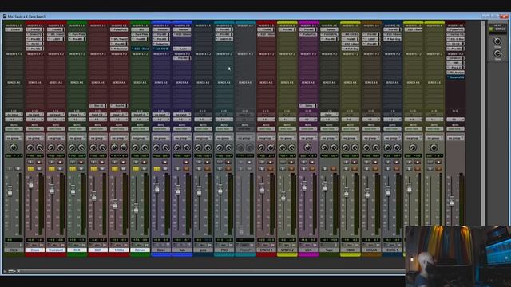
Task: Toggle solo on the SYNTH 1 track
Action: coord(262,168)
